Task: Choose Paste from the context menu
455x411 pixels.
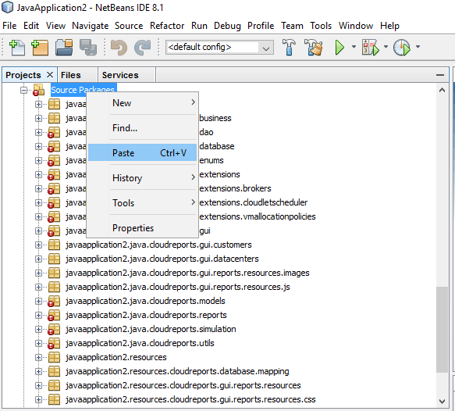Action: tap(142, 153)
